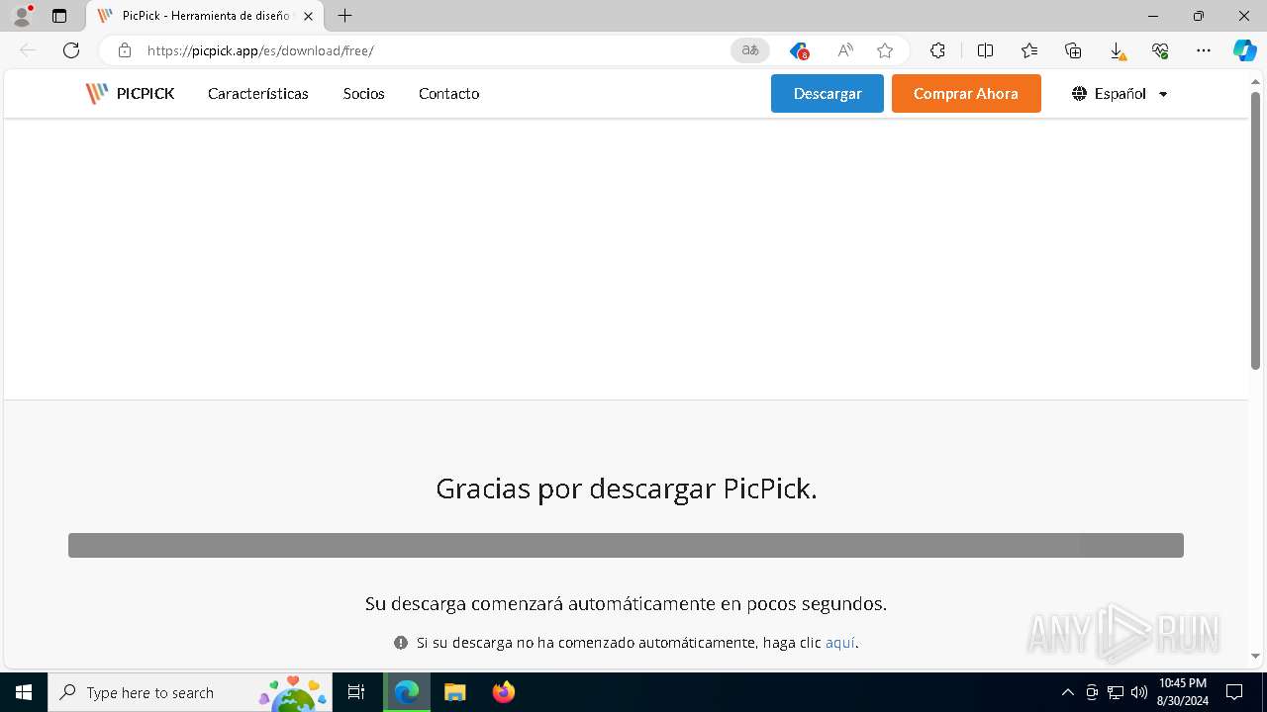This screenshot has height=712, width=1267.
Task: Click the Descargar button
Action: [x=828, y=94]
